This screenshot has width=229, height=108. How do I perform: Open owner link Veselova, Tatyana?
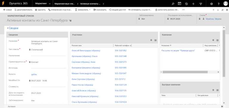[x=213, y=19]
